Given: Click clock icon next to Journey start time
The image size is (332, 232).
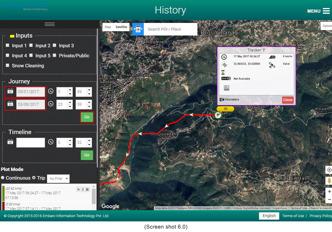Looking at the screenshot, I should click(x=51, y=91).
